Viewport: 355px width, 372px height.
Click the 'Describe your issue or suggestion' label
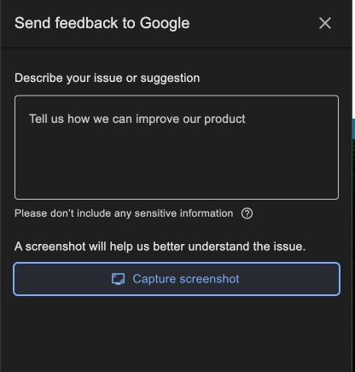[x=108, y=78]
